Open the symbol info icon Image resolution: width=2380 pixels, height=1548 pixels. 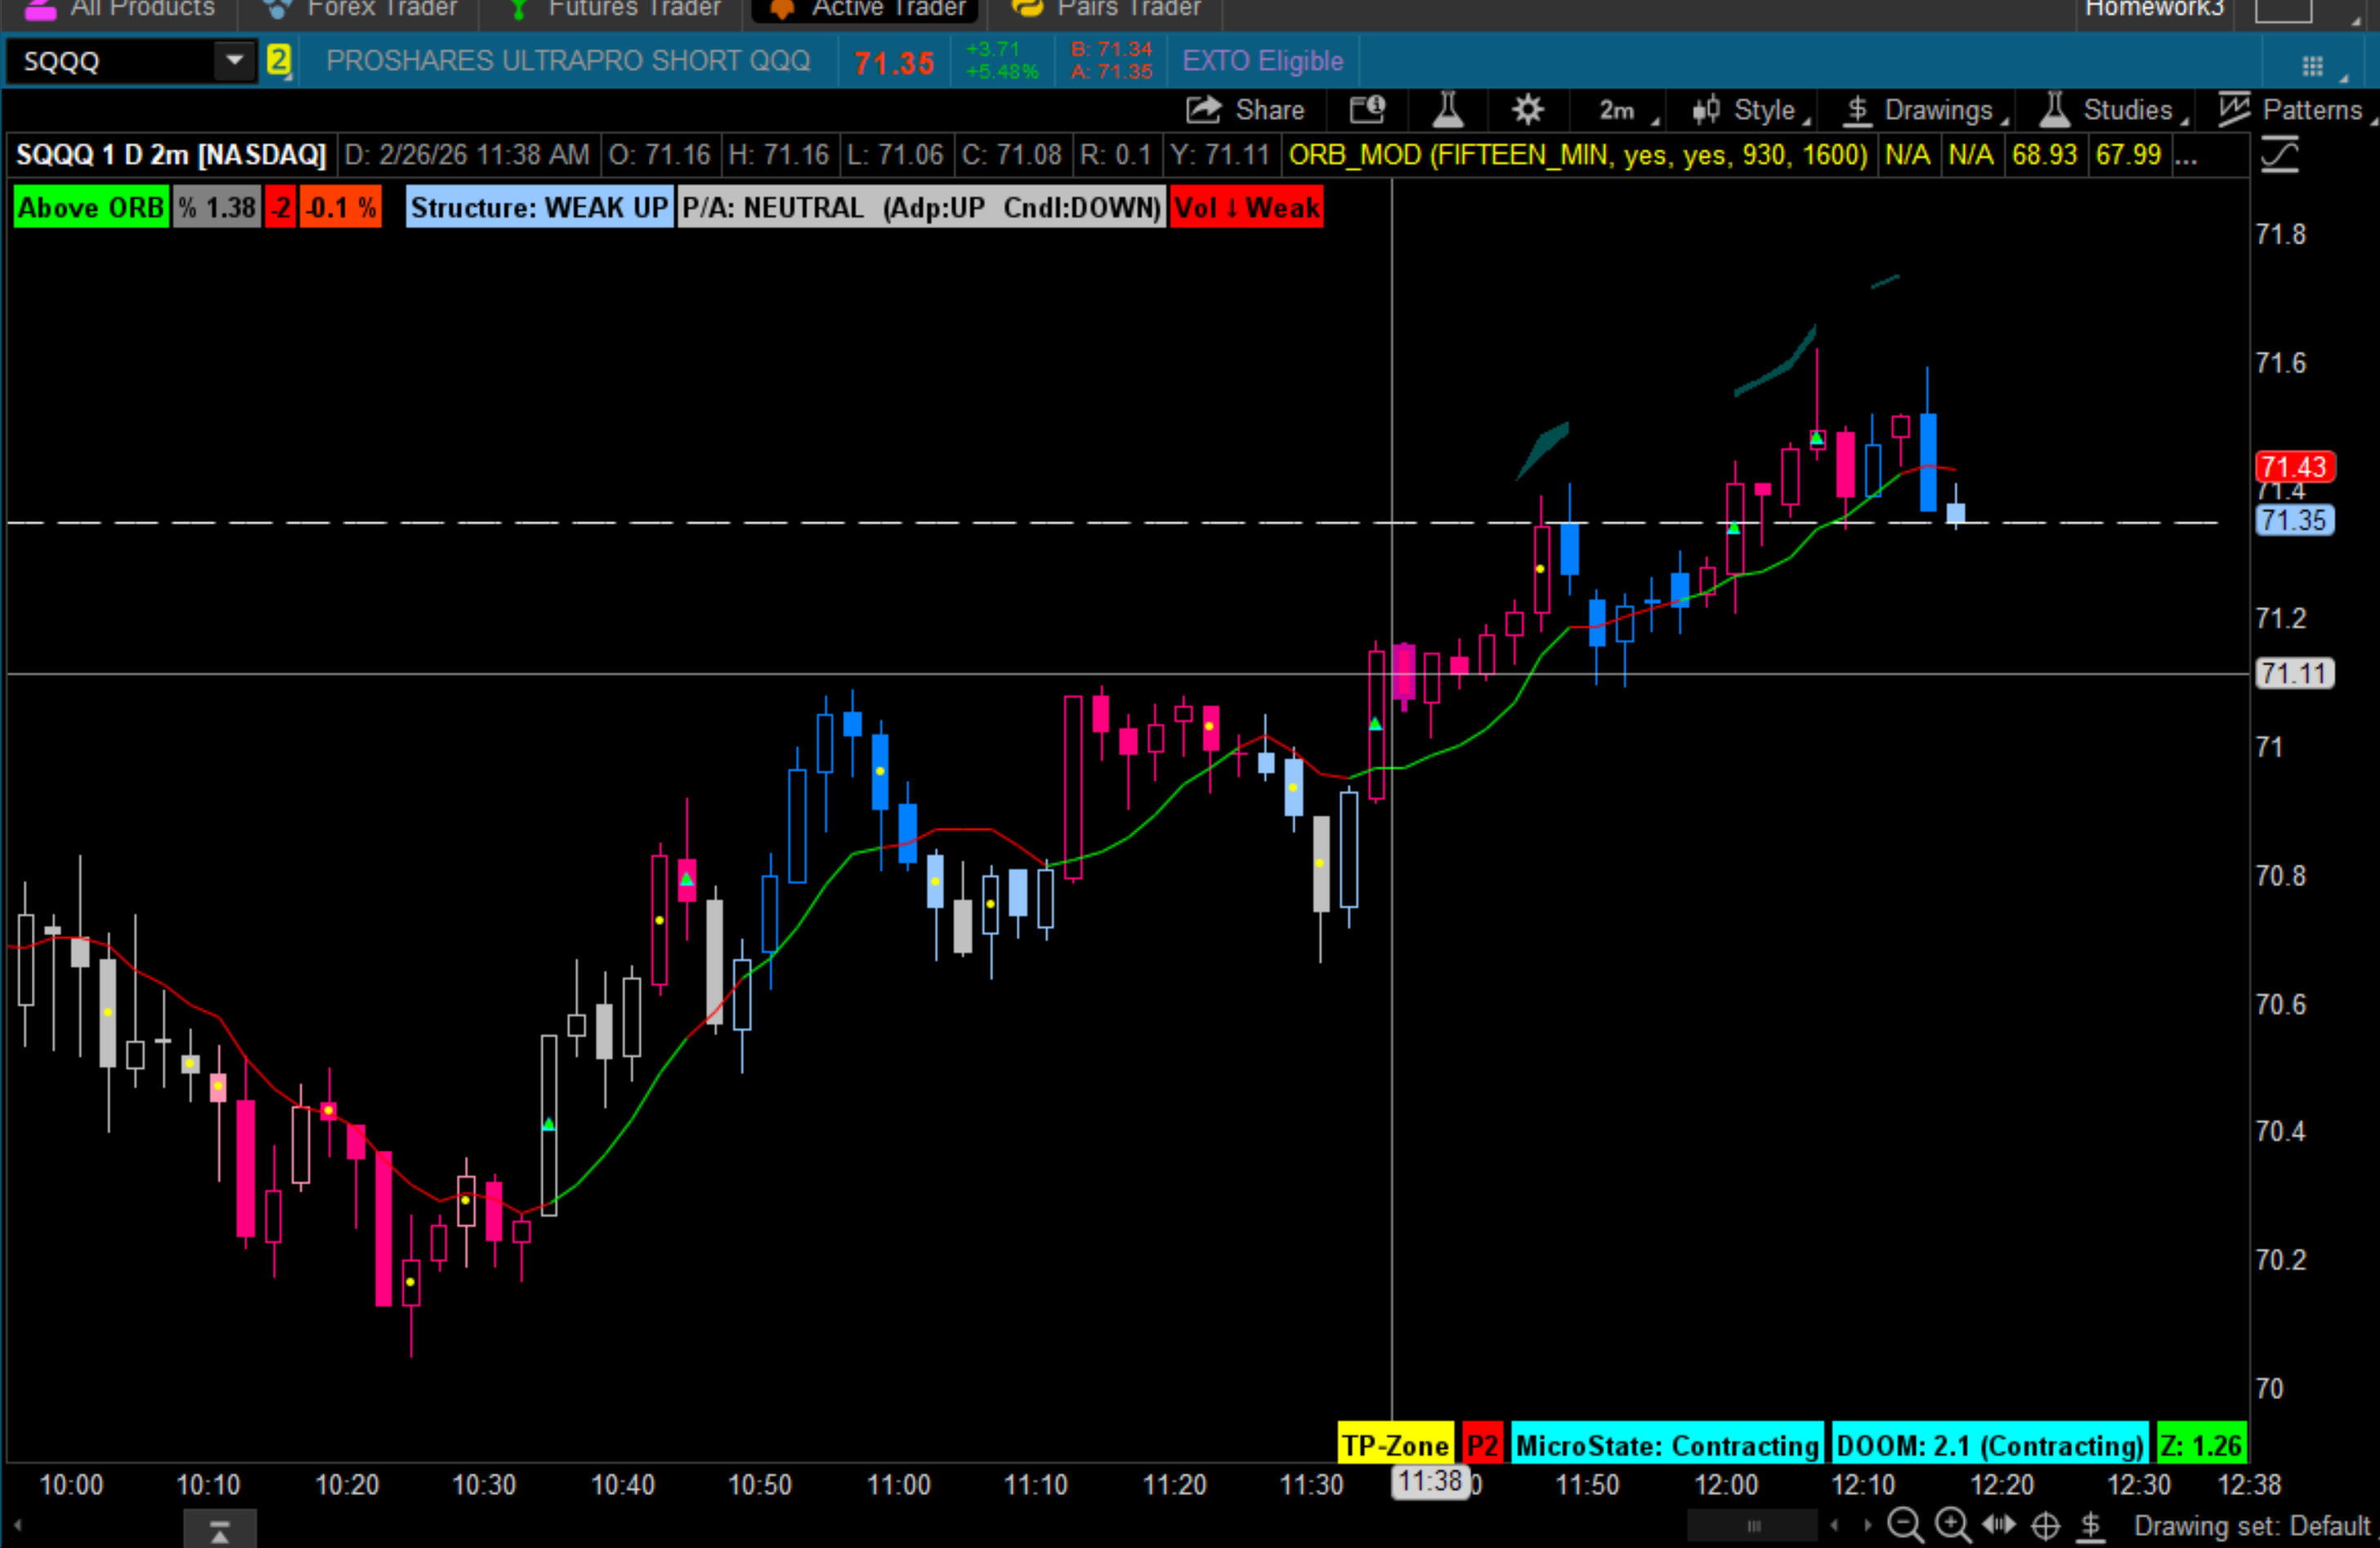(x=1367, y=110)
